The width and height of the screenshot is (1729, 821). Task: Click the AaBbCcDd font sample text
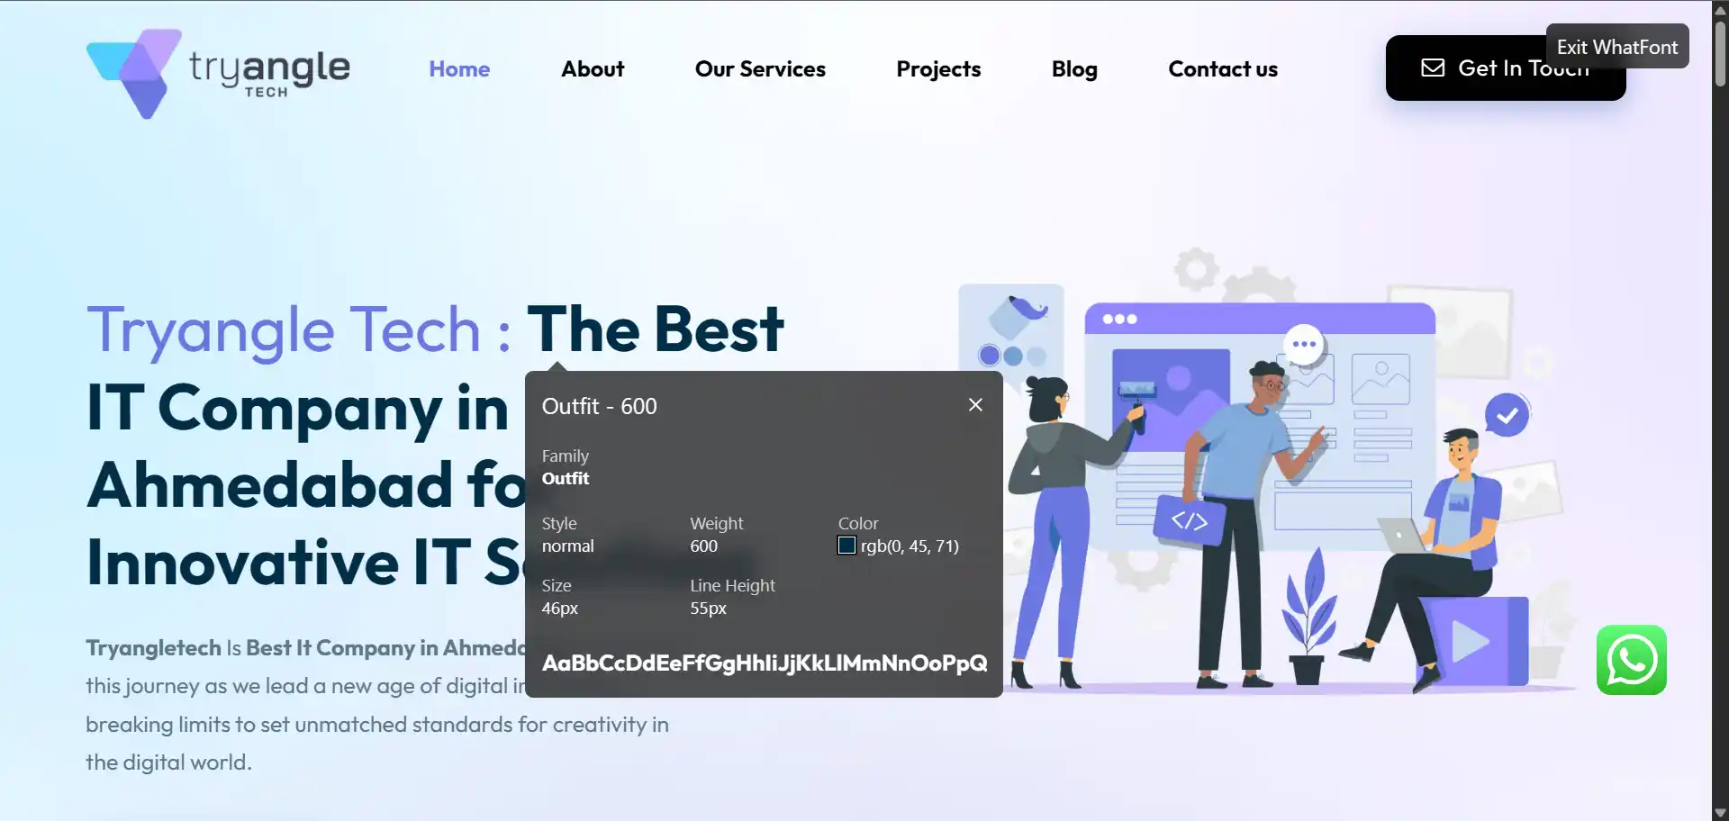[x=765, y=663]
